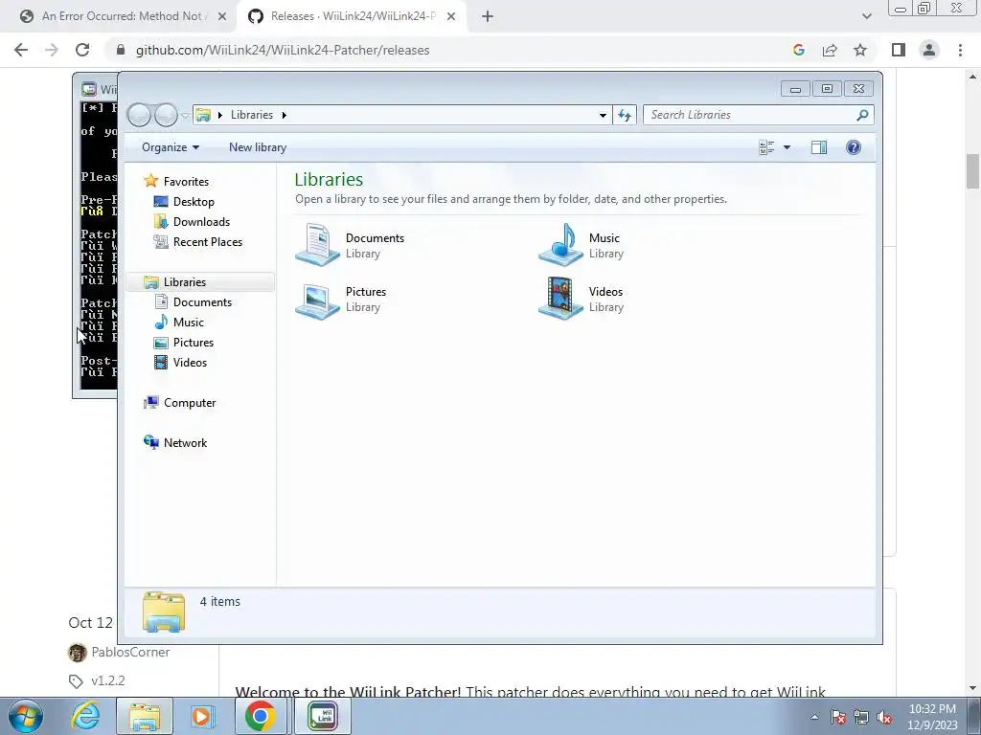The width and height of the screenshot is (981, 735).
Task: Change your view icon in Explorer toolbar
Action: point(766,147)
